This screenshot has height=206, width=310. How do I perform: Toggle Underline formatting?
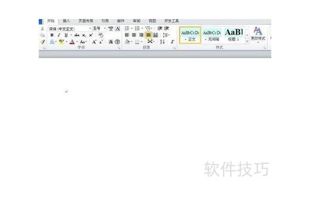pos(66,35)
